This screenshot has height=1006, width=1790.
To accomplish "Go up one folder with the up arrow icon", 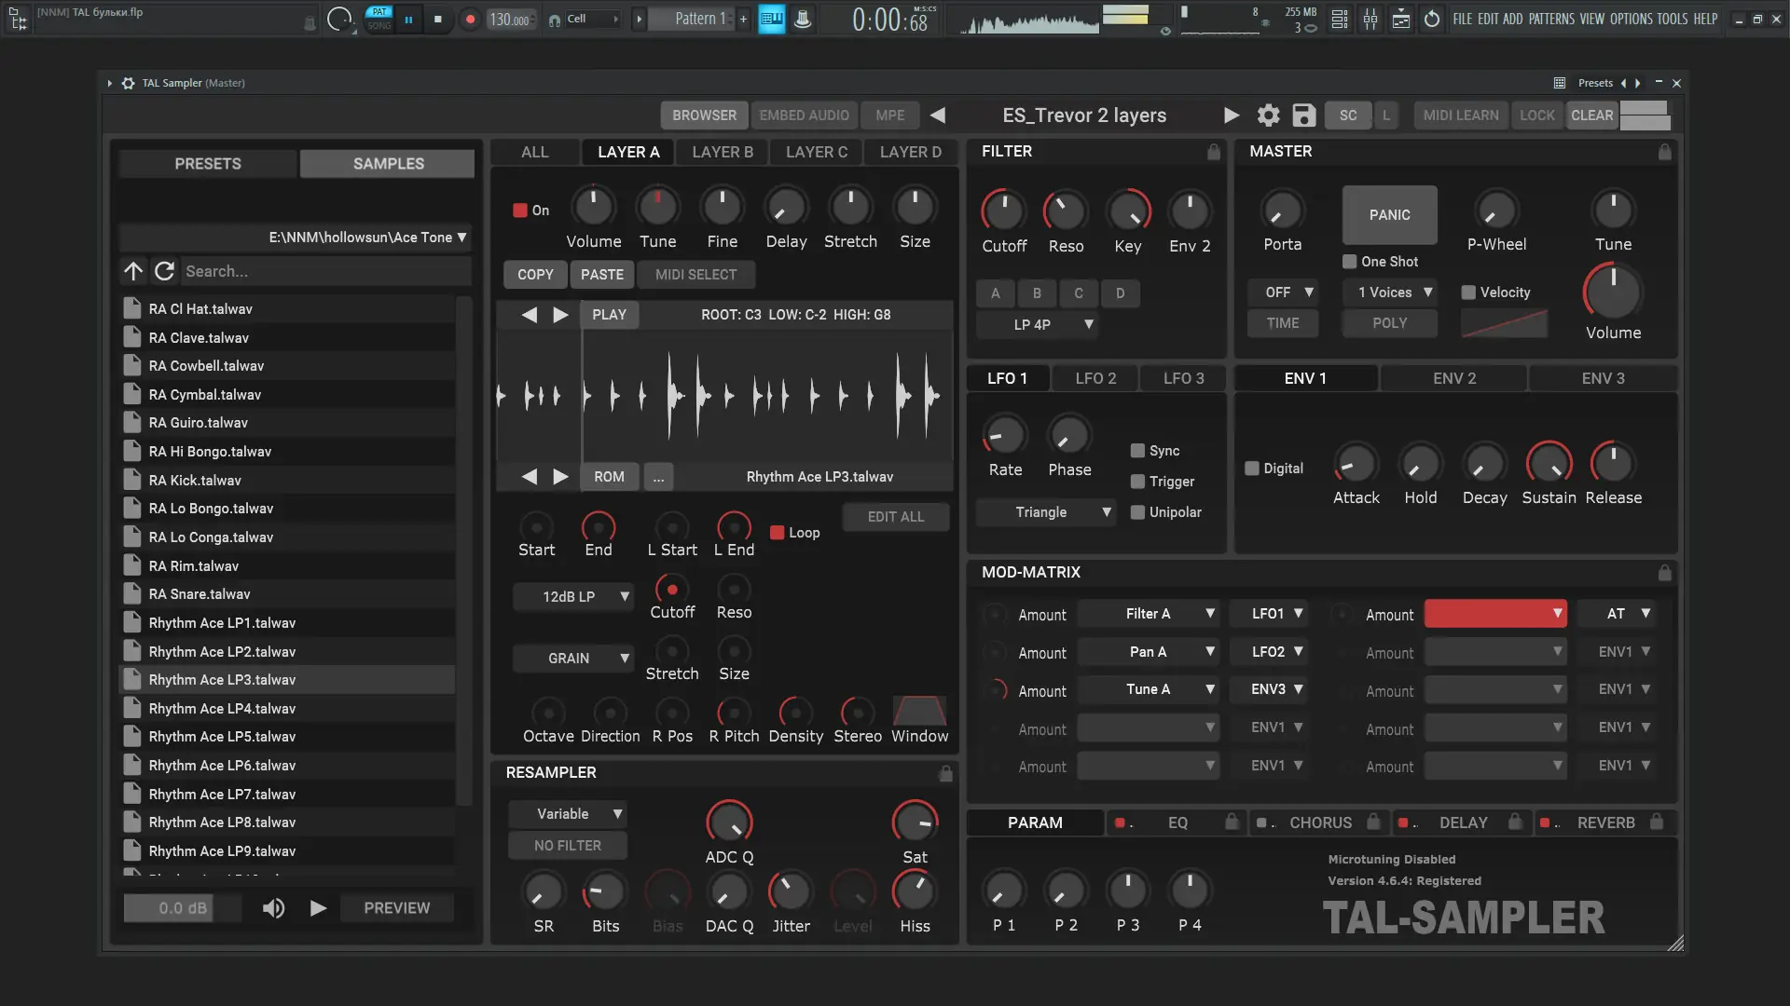I will coord(133,271).
